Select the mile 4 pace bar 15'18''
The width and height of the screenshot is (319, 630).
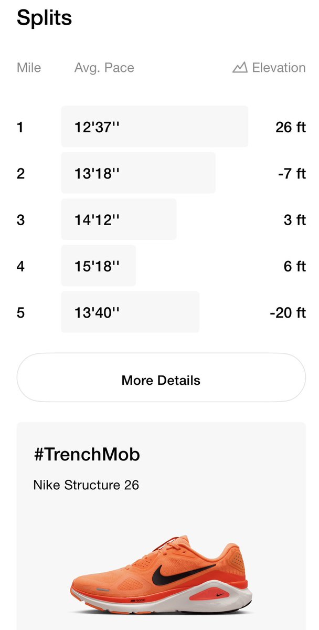pyautogui.click(x=99, y=266)
